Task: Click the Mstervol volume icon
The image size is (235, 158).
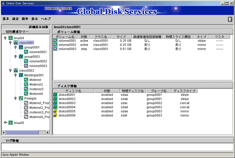Action: (x=26, y=80)
